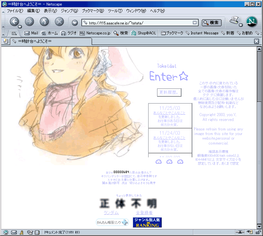Collapse the menu bar using its grippy
263x236 pixels.
(3, 11)
